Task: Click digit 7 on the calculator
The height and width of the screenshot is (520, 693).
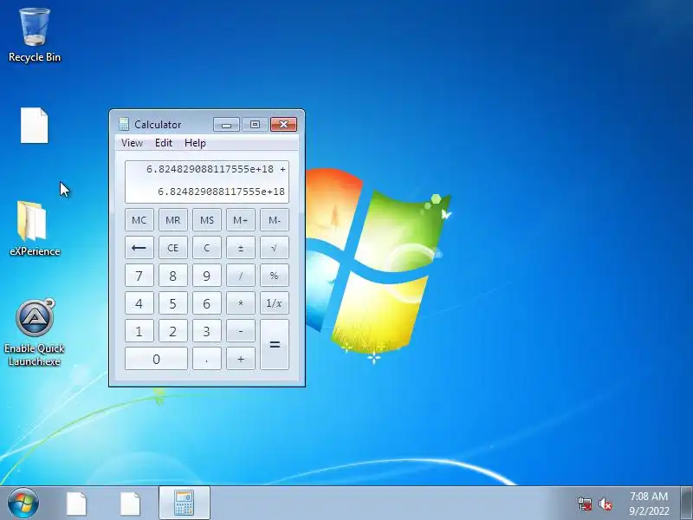Action: pos(139,276)
